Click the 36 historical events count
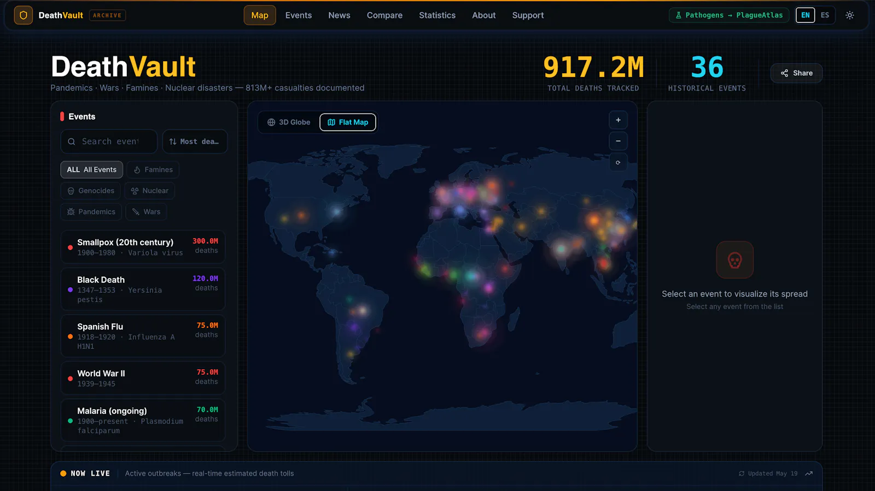Viewport: 875px width, 491px height. coord(707,68)
